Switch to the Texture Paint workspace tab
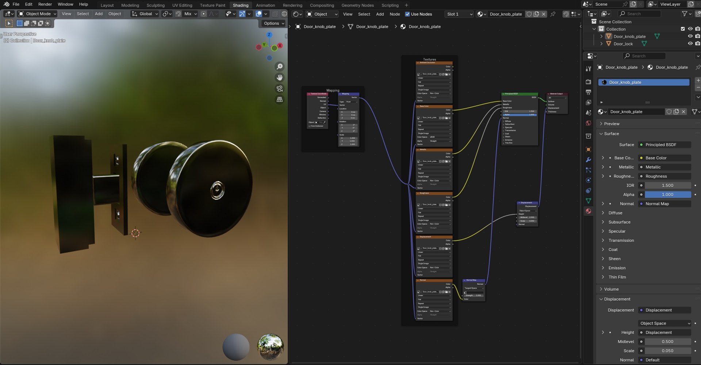The image size is (701, 365). 212,5
